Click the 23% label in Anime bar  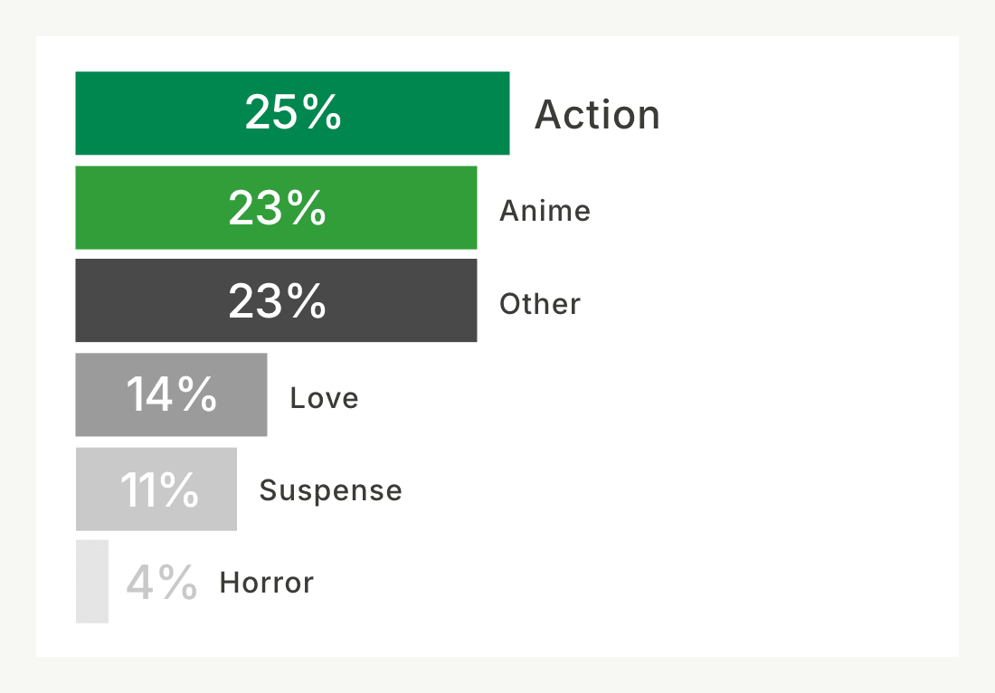point(278,207)
